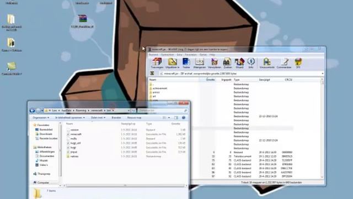This screenshot has height=199, width=353.
Task: Click the Commentaar icon in WinRAR toolbar
Action: [284, 63]
